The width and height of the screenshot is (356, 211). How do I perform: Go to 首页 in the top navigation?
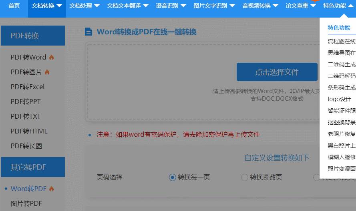14,6
